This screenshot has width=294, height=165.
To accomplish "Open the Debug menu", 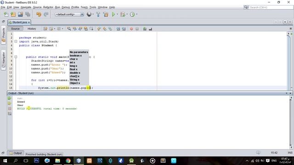I will (x=66, y=7).
